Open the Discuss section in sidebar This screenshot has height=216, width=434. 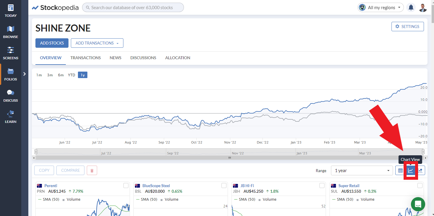11,96
